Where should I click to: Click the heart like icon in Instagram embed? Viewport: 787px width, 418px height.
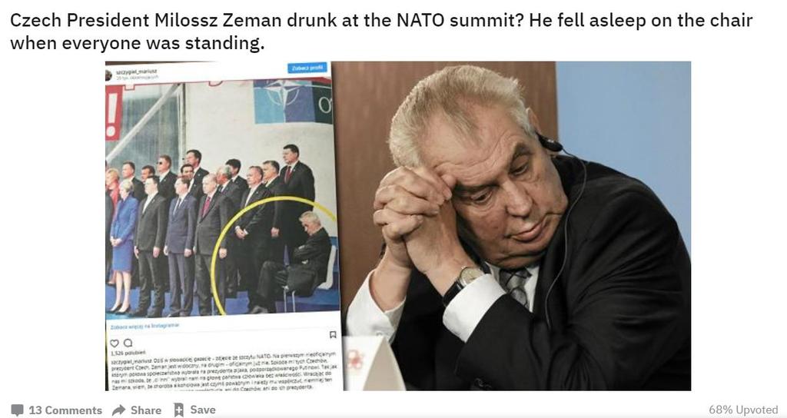tap(115, 343)
